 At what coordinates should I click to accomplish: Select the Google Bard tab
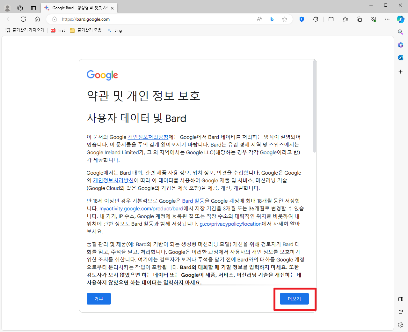pyautogui.click(x=79, y=8)
